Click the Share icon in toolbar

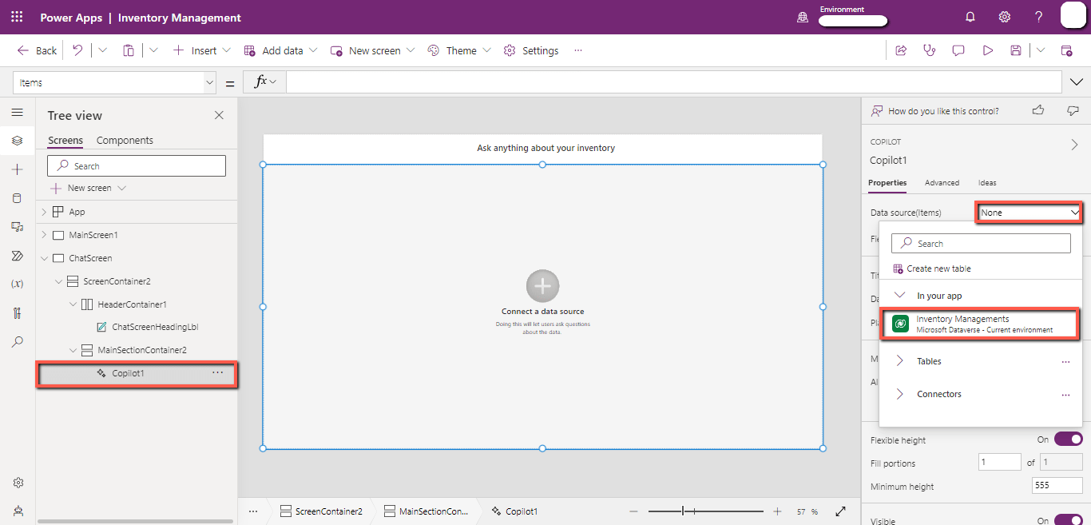click(901, 50)
